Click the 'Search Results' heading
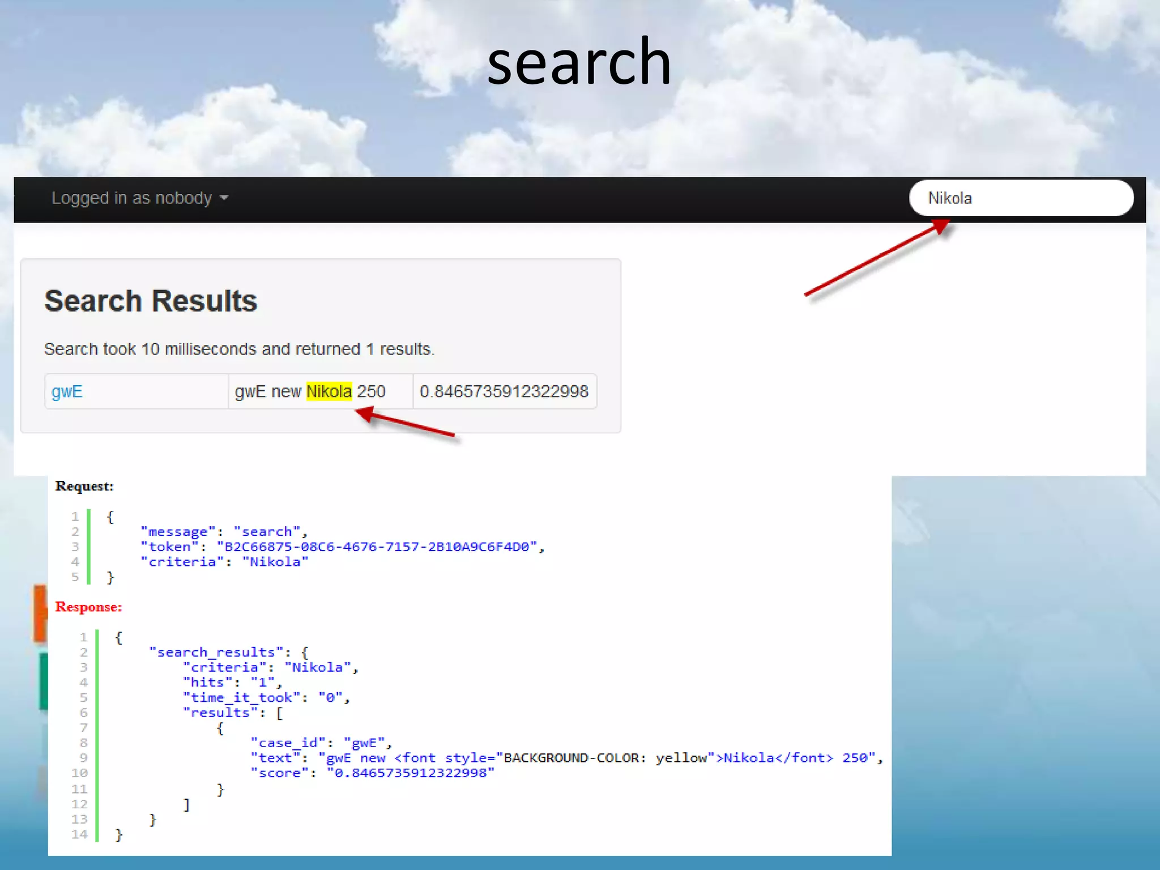Screen dimensions: 1160x870 pos(151,301)
